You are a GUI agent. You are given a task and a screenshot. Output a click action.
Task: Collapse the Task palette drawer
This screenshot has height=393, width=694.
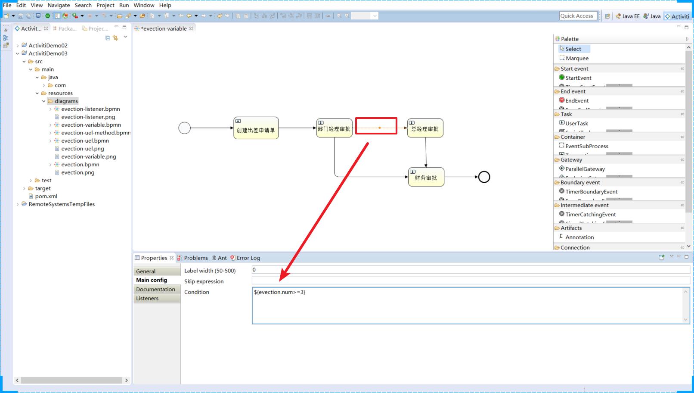[x=619, y=114]
